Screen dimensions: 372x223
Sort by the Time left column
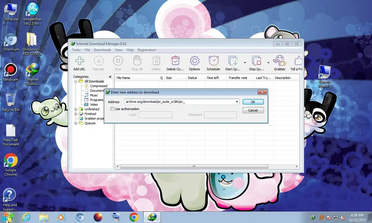coord(216,78)
